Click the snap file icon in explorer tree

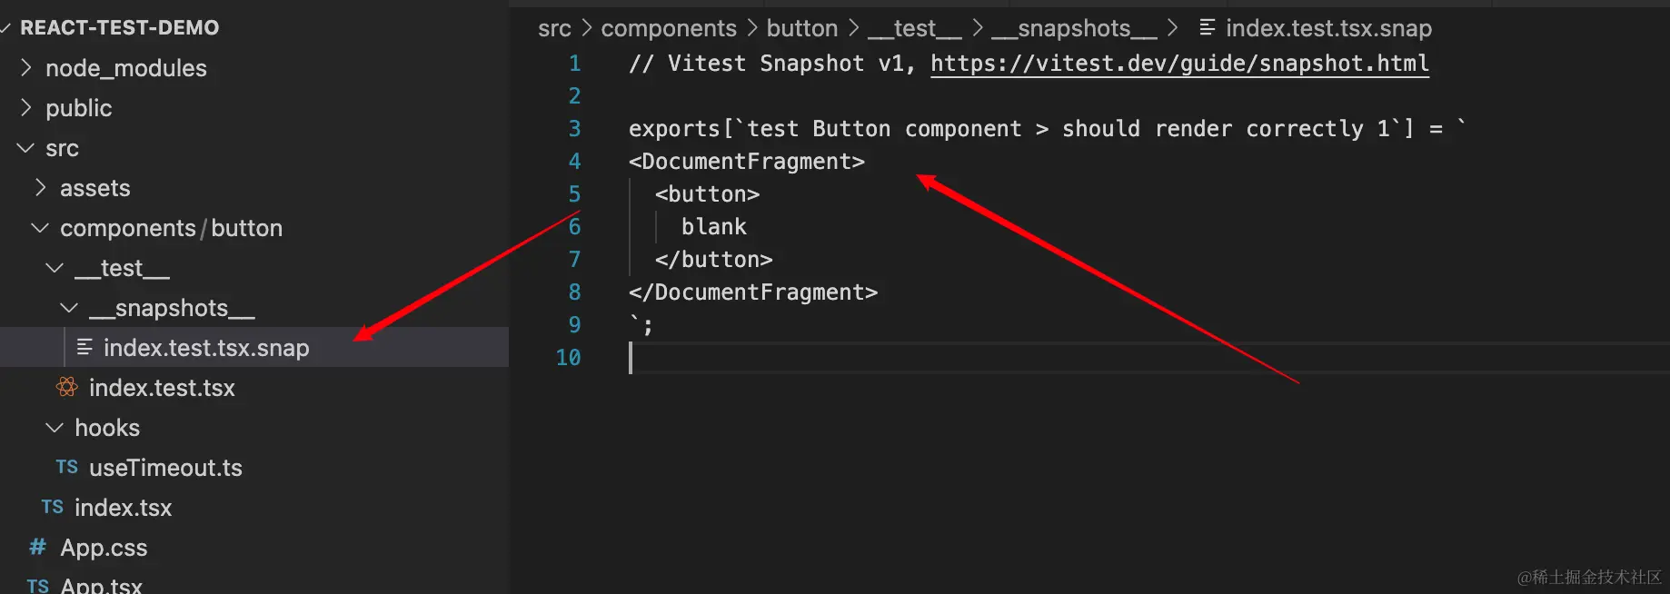(x=84, y=347)
